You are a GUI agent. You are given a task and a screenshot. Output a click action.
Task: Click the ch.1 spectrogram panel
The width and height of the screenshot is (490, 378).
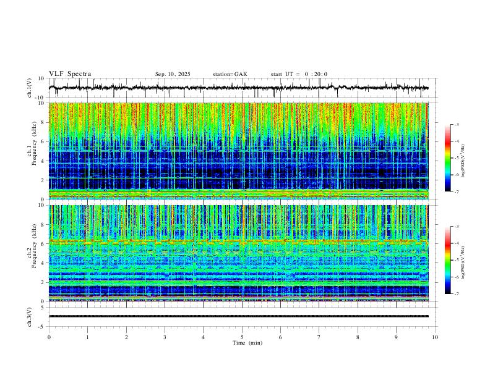click(239, 151)
